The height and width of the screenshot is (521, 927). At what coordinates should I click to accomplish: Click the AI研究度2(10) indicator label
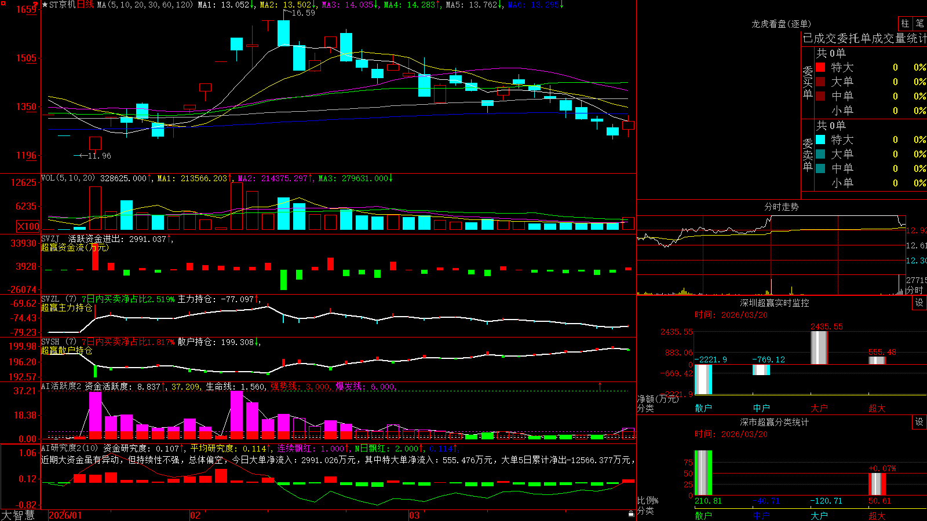[x=70, y=448]
